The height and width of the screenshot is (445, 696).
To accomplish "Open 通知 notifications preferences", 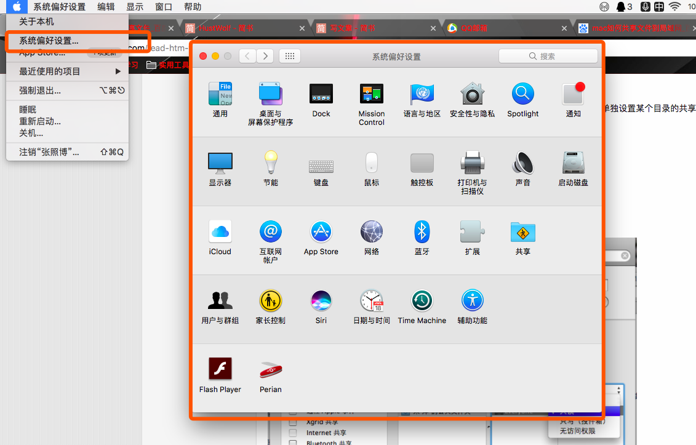I will (x=573, y=100).
